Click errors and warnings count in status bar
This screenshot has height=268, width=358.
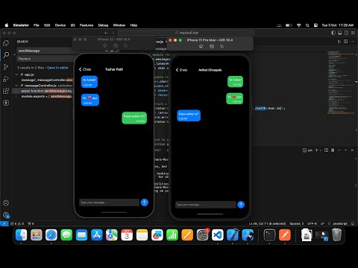17,223
